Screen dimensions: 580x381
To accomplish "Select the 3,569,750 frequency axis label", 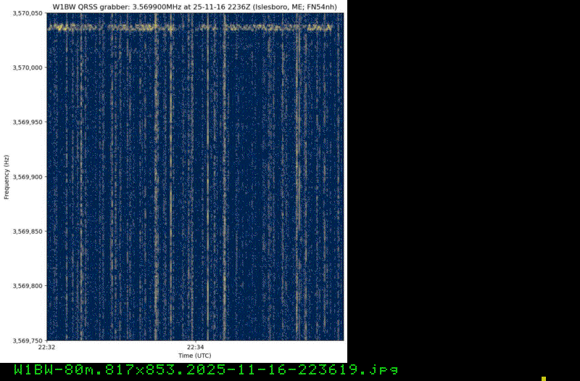I will (x=28, y=340).
